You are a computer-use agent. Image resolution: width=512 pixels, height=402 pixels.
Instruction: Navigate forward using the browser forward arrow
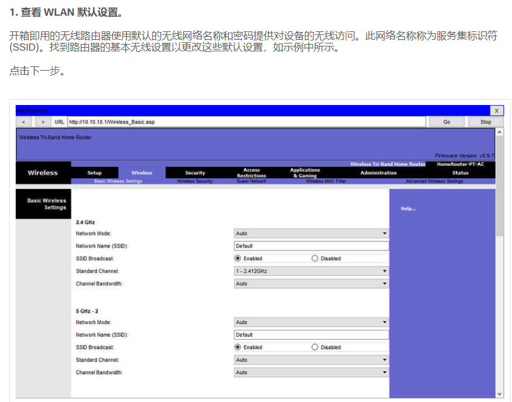click(x=42, y=121)
